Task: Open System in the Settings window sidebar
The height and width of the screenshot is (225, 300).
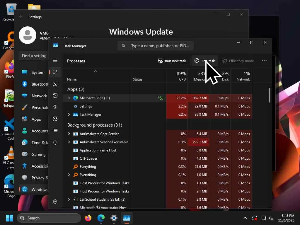Action: pyautogui.click(x=33, y=72)
